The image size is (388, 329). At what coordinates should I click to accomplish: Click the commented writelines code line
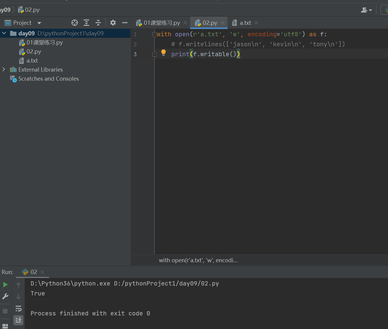[258, 44]
